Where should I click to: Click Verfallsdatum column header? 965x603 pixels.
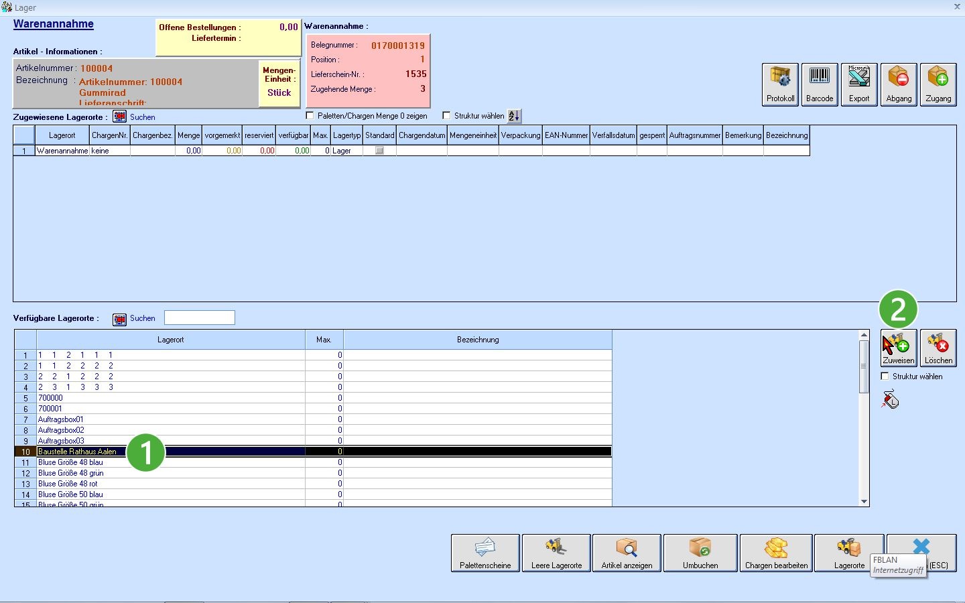click(x=613, y=135)
